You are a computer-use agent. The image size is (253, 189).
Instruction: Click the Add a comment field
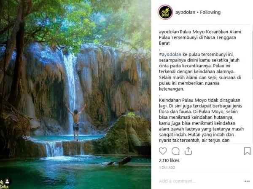coord(200,181)
